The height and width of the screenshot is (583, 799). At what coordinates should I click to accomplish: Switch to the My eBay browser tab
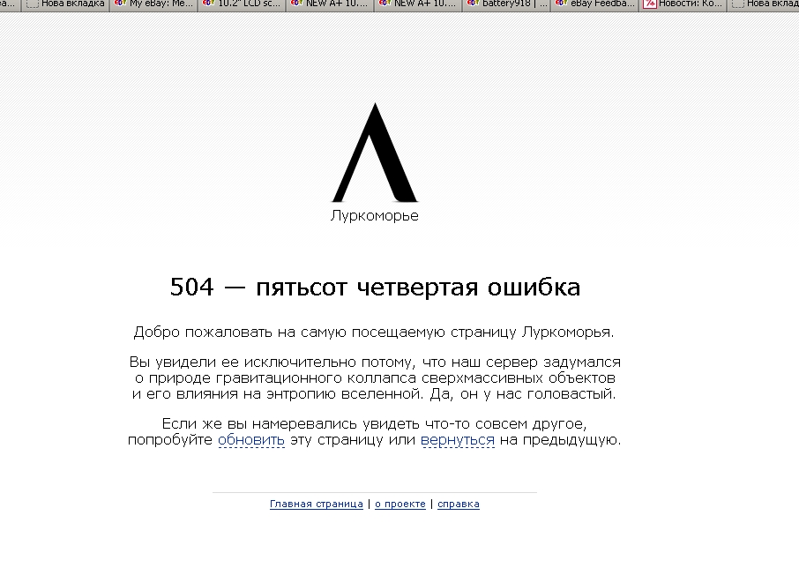[153, 4]
